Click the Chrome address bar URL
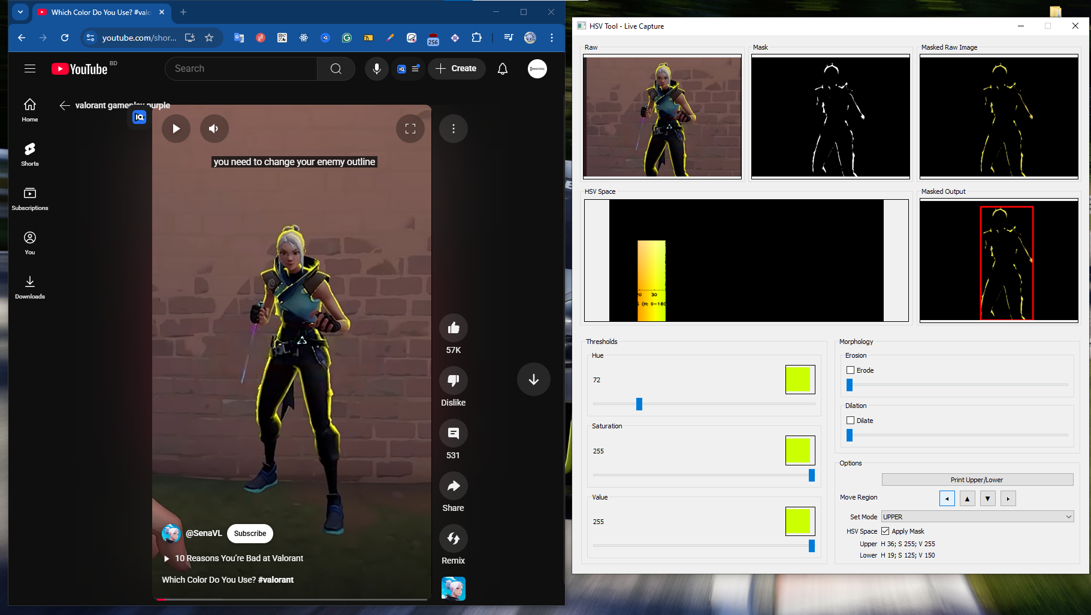 tap(139, 38)
